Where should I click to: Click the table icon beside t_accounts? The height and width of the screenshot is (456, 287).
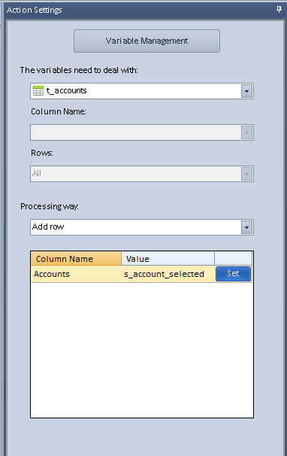tap(38, 91)
